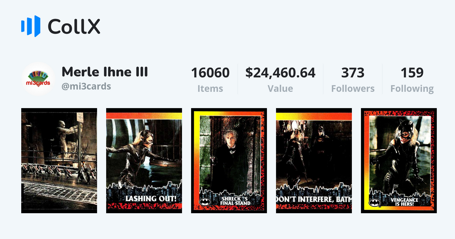Click the $24,460.64 collection value

(x=280, y=72)
